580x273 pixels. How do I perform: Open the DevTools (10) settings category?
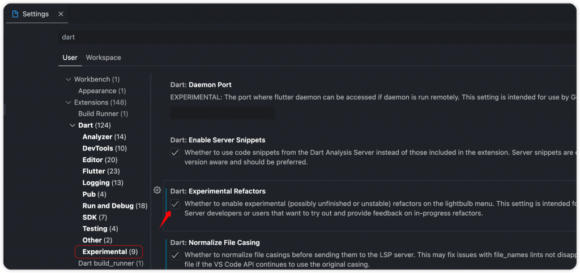(105, 148)
